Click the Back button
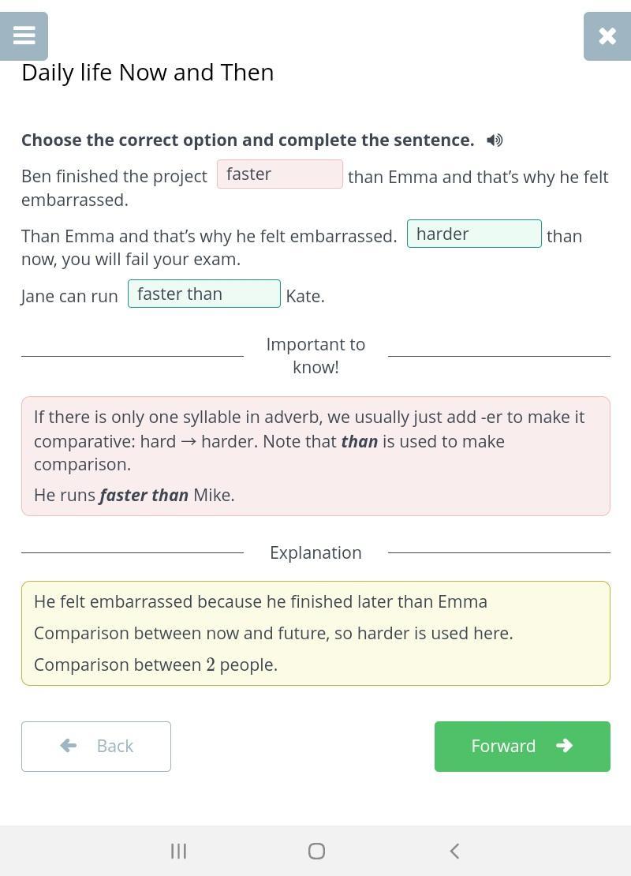The width and height of the screenshot is (631, 876). tap(96, 746)
